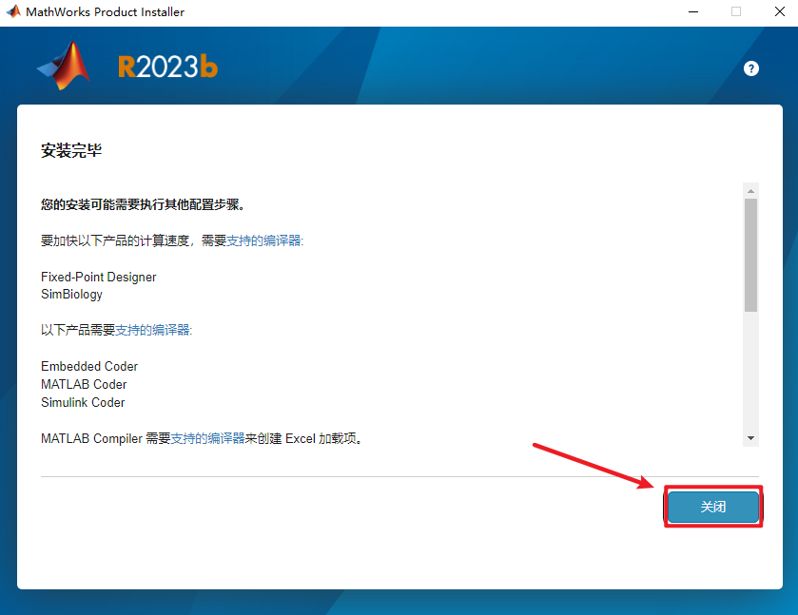Click the MATLAB icon in the title bar
The height and width of the screenshot is (615, 798).
13,12
